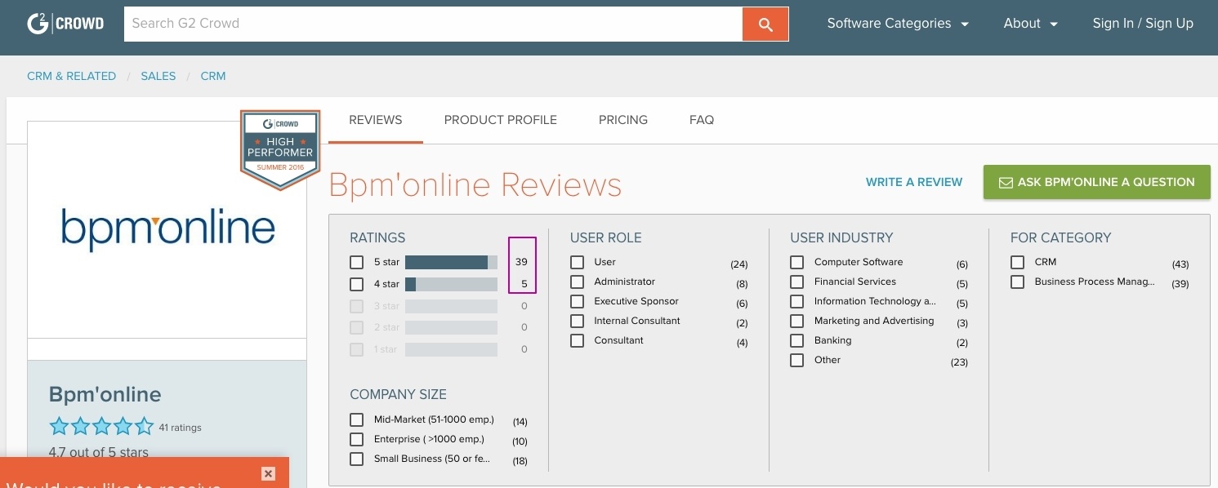The height and width of the screenshot is (488, 1218).
Task: Click Ask Bpm'online a Question button
Action: 1097,182
